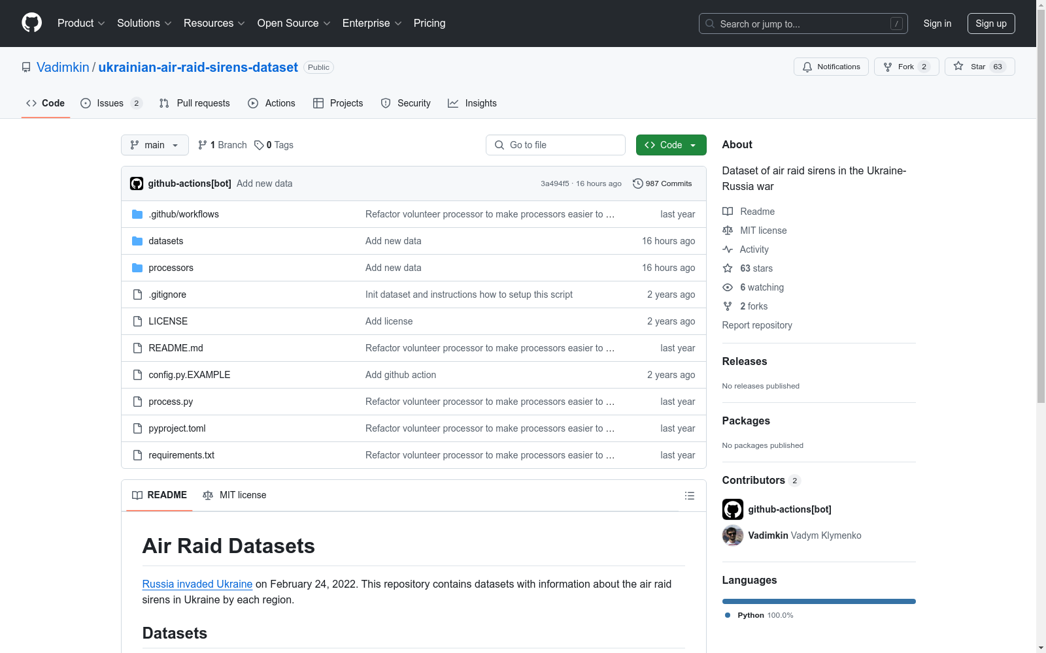The image size is (1046, 653).
Task: Open the main branch switcher dropdown
Action: click(x=155, y=145)
